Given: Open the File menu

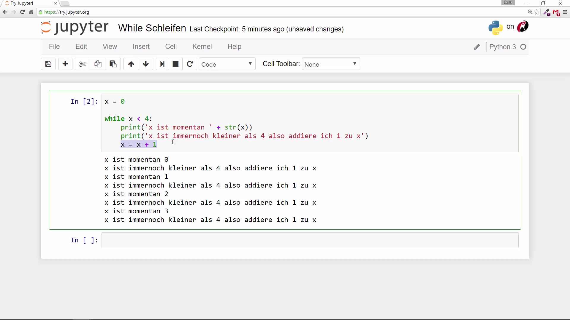Looking at the screenshot, I should 54,47.
